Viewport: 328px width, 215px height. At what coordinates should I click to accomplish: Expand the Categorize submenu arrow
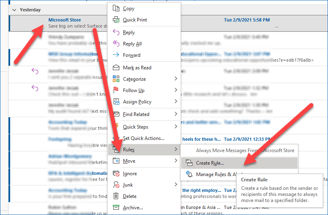tap(176, 79)
